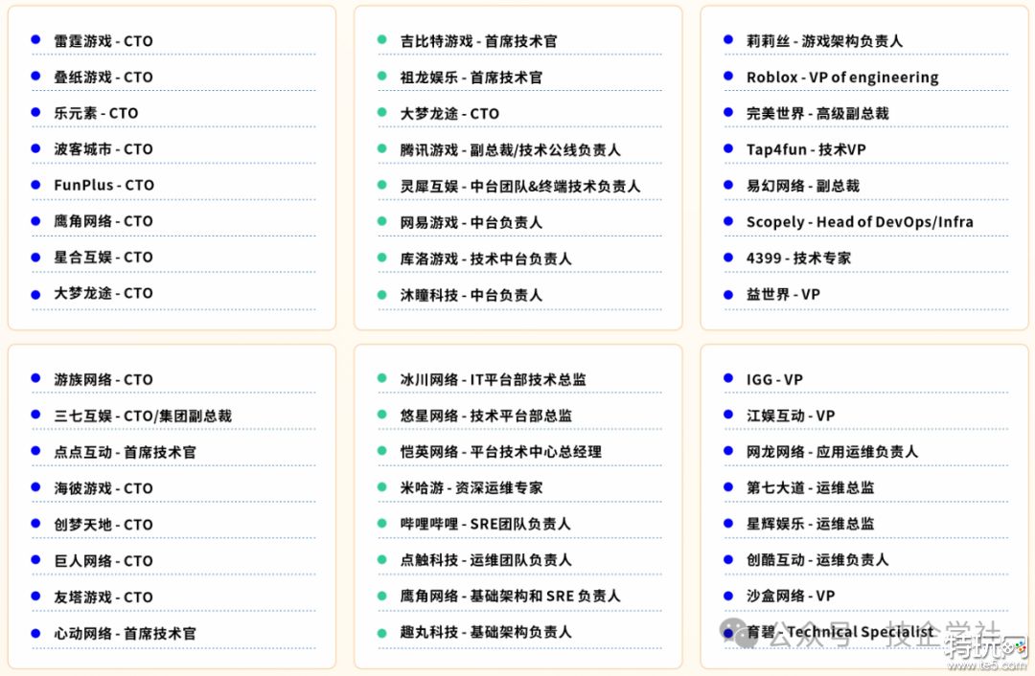
Task: Select the 莉莉丝 - 游戏架构负责人 item
Action: (x=824, y=40)
